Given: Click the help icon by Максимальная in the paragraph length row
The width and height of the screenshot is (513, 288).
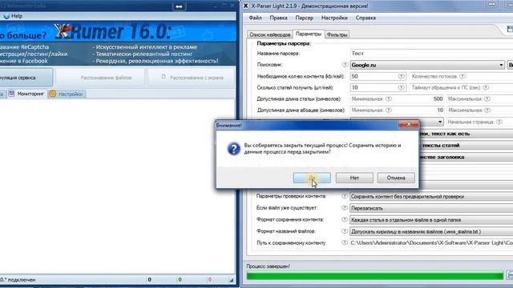Looking at the screenshot, I should pyautogui.click(x=487, y=110).
